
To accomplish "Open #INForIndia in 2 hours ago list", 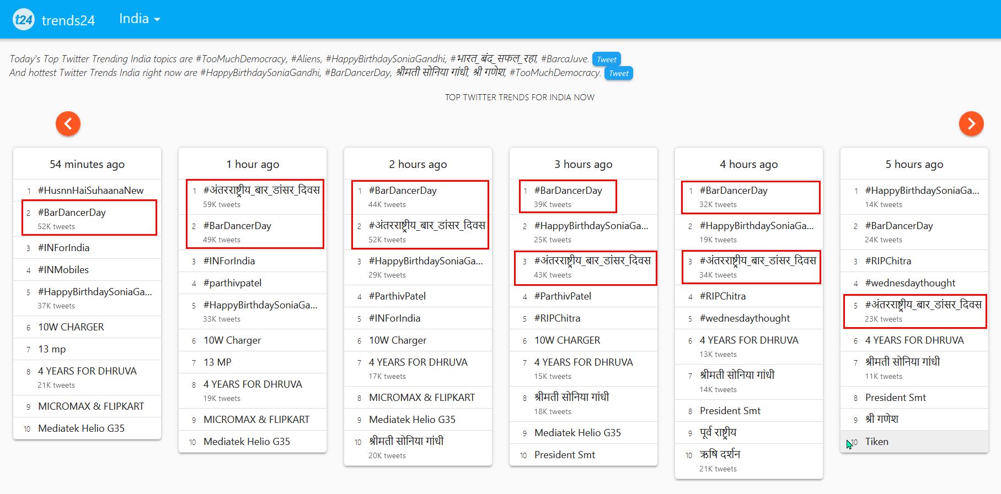I will coord(394,318).
